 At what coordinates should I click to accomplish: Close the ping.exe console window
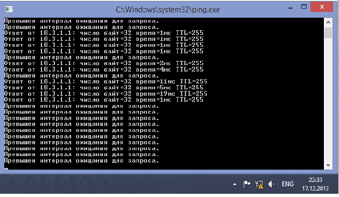(x=322, y=7)
